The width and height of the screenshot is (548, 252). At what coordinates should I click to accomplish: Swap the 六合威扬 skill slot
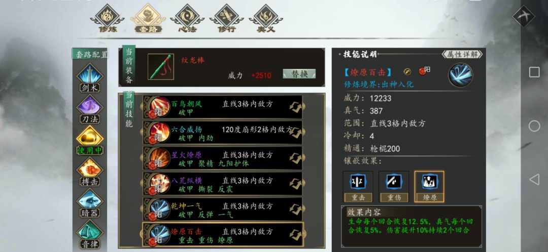tap(295, 133)
